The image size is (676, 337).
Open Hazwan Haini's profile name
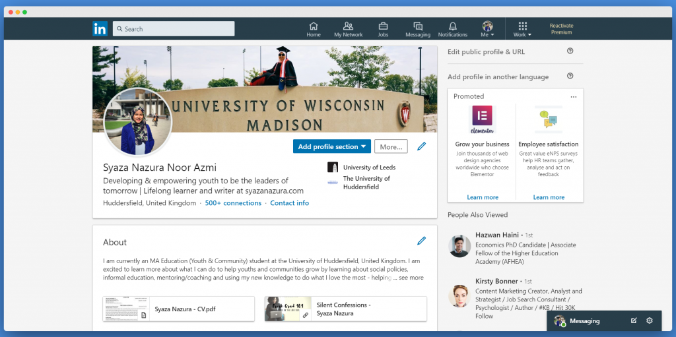498,235
